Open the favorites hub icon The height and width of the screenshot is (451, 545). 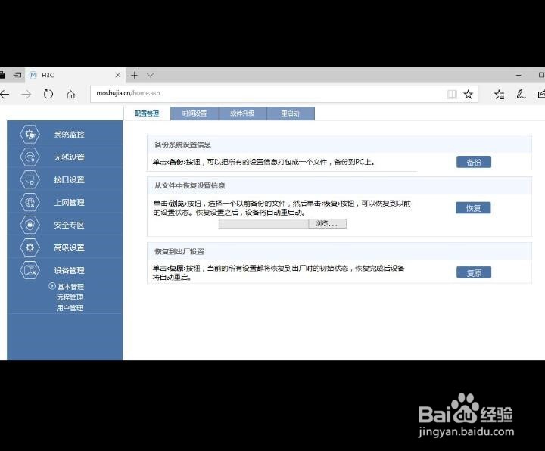click(x=499, y=94)
